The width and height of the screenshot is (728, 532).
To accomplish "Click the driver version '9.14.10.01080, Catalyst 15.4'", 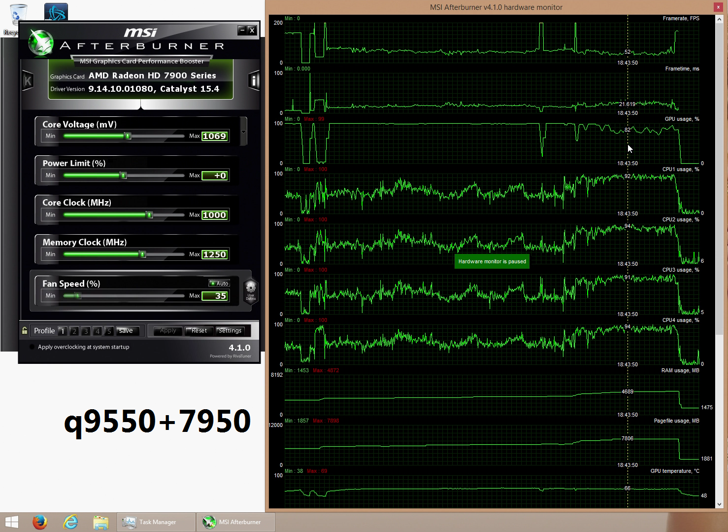I will (x=154, y=89).
